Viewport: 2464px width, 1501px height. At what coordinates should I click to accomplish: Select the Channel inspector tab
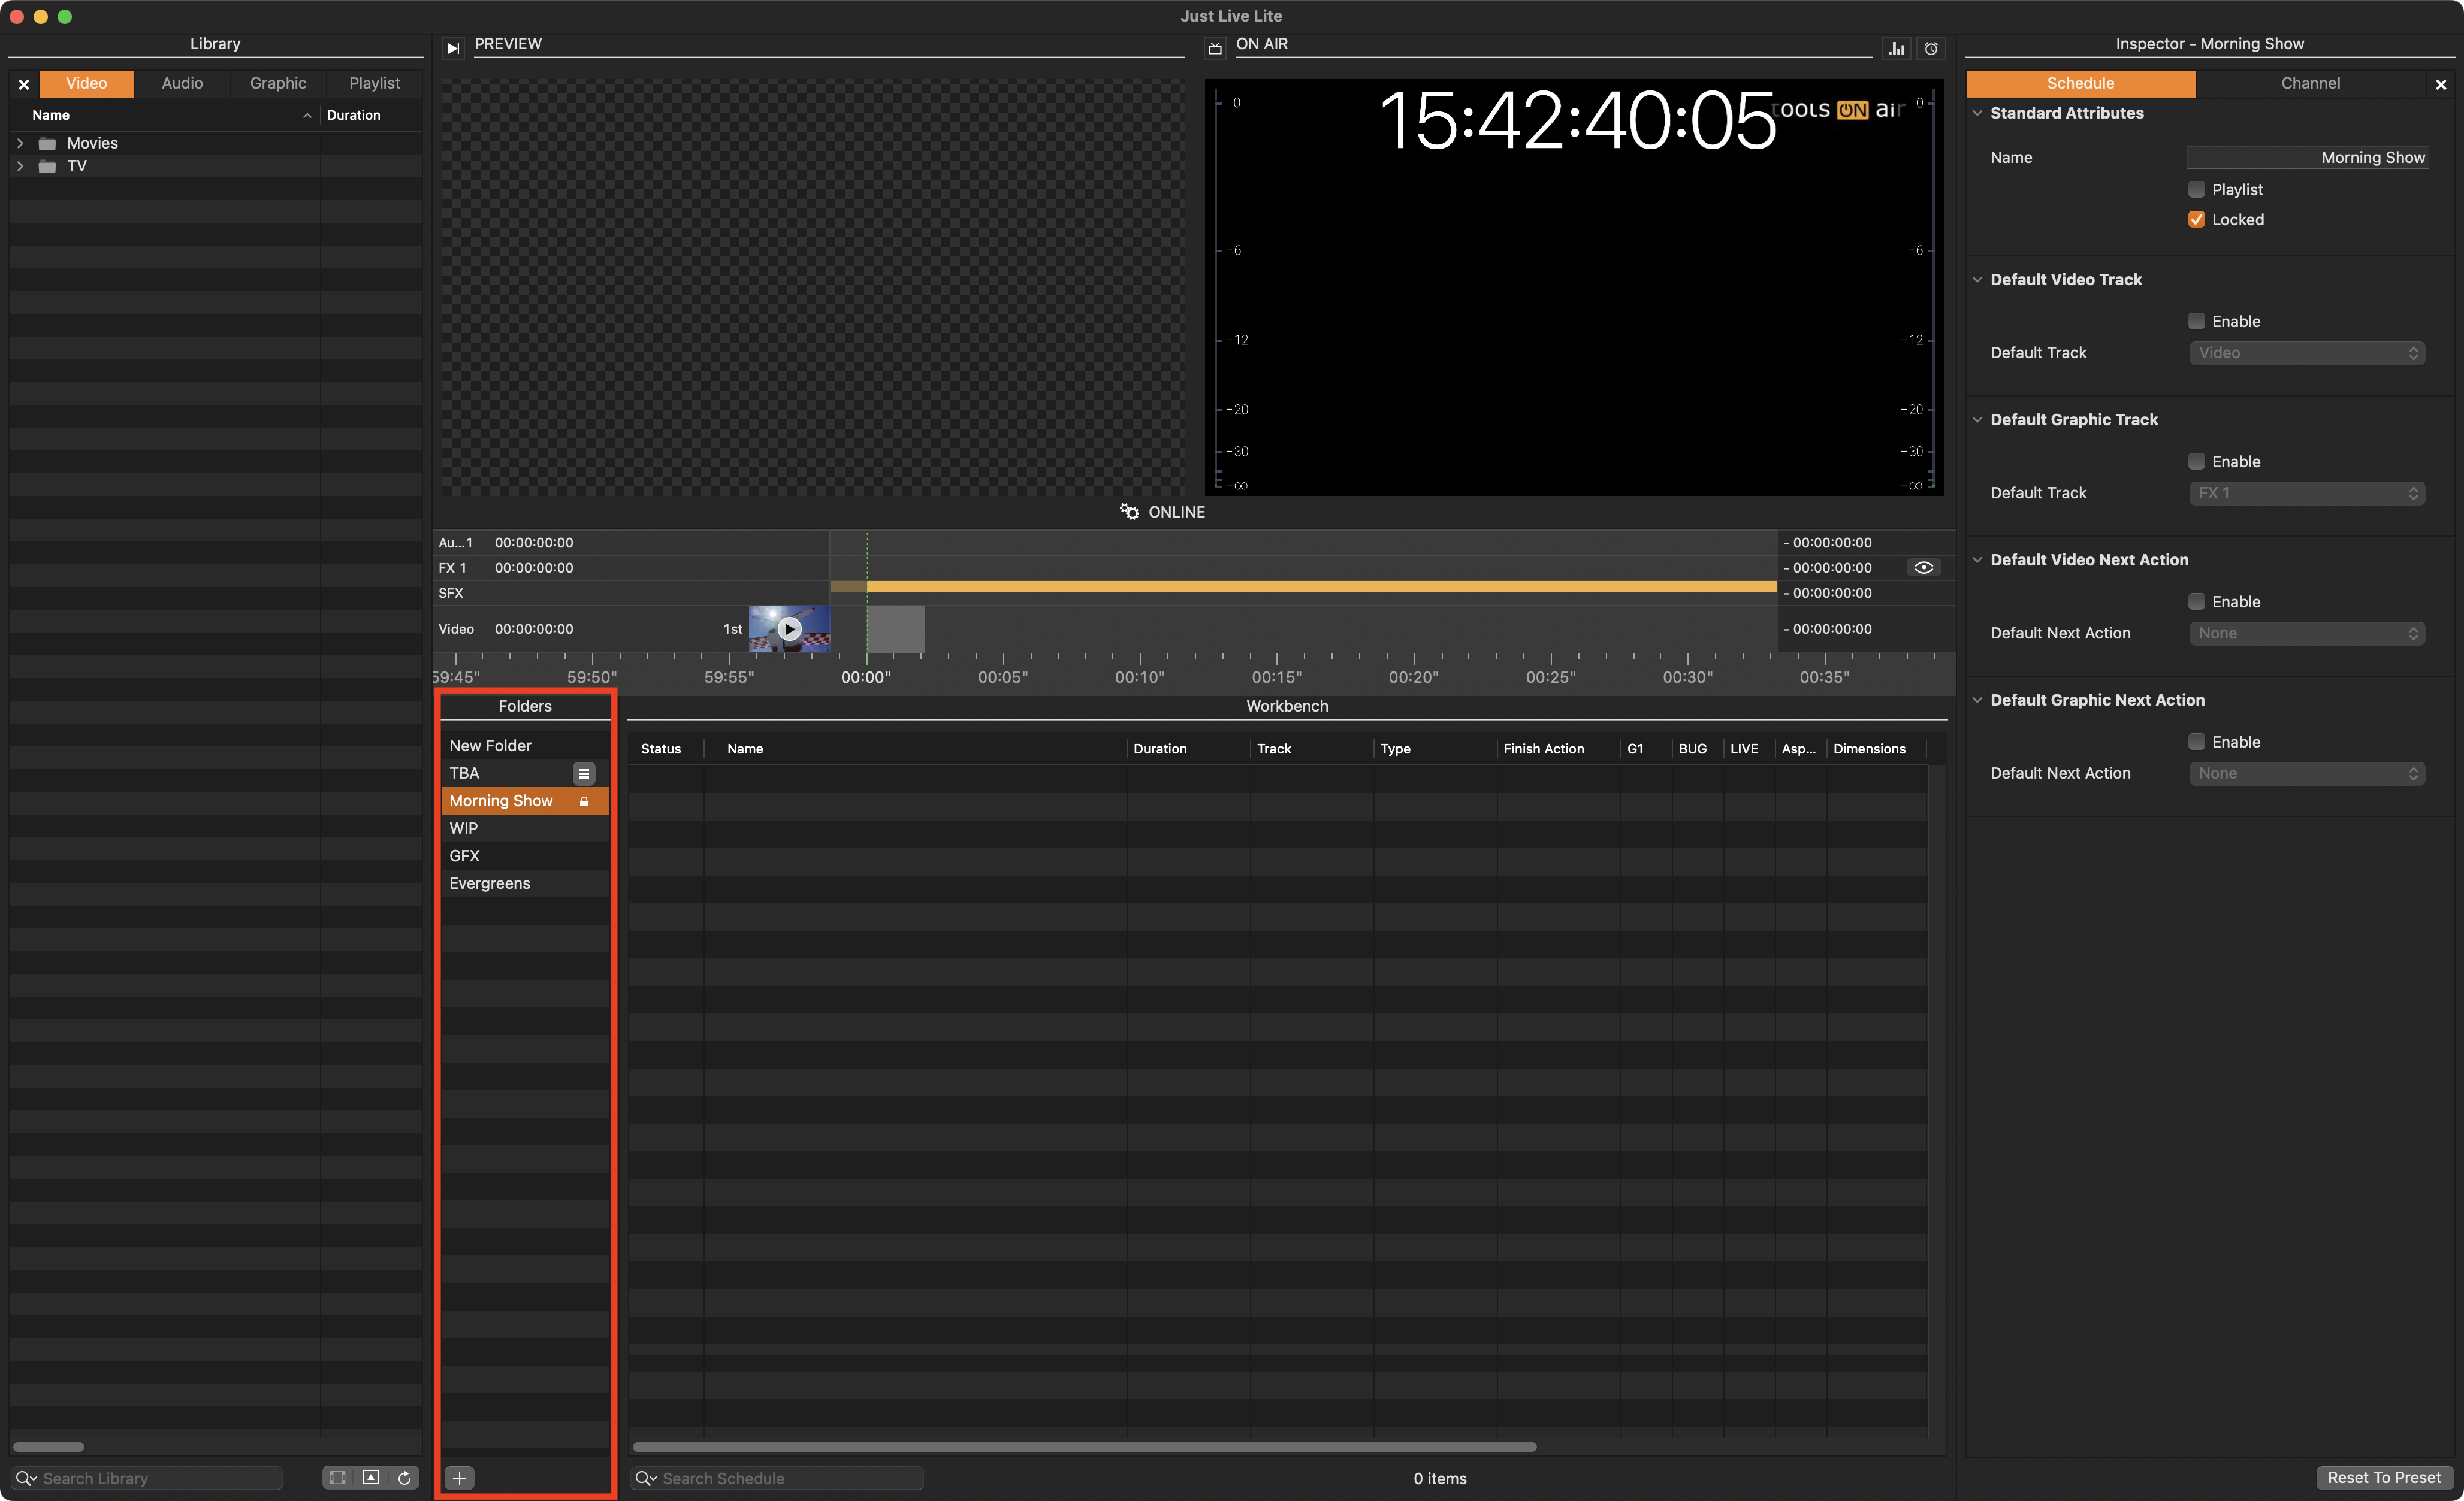coord(2310,84)
